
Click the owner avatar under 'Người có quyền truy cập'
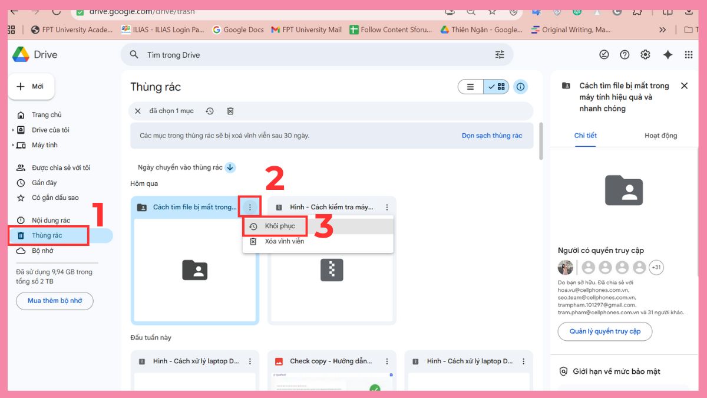[566, 268]
